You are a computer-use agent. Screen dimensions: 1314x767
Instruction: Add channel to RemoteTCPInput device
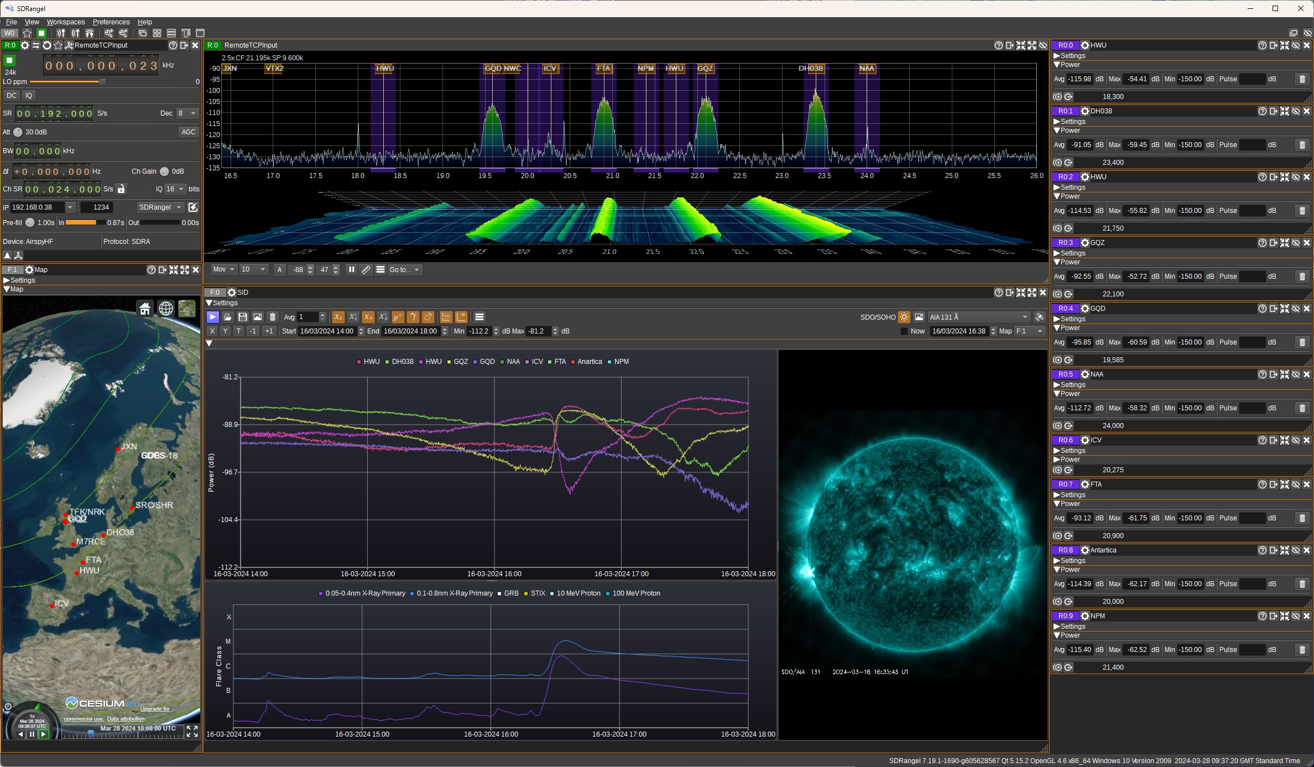[69, 45]
